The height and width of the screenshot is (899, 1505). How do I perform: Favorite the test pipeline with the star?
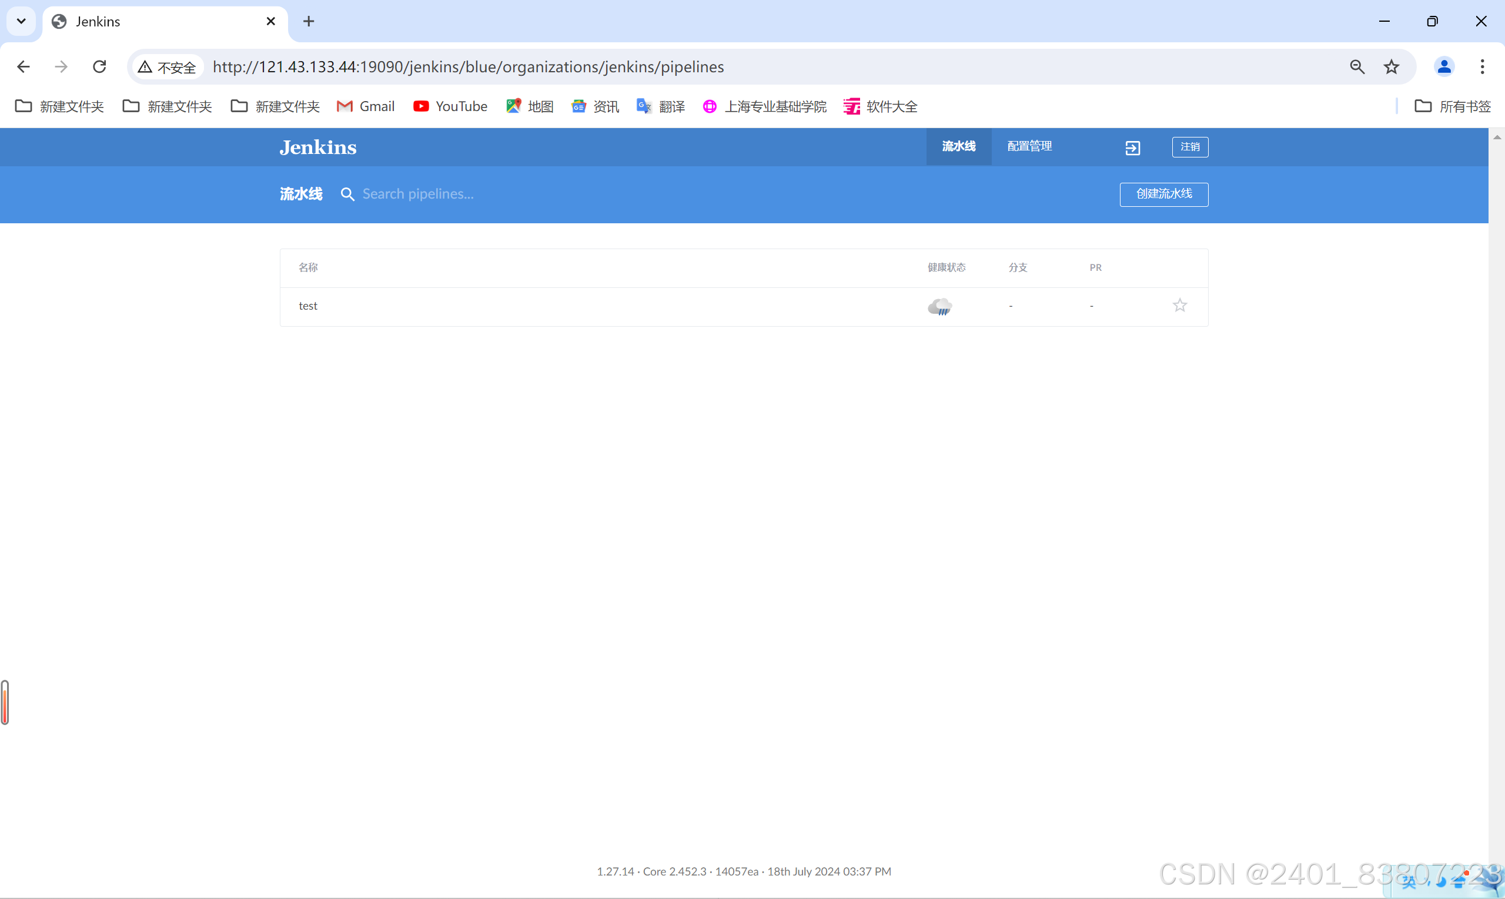[1179, 306]
